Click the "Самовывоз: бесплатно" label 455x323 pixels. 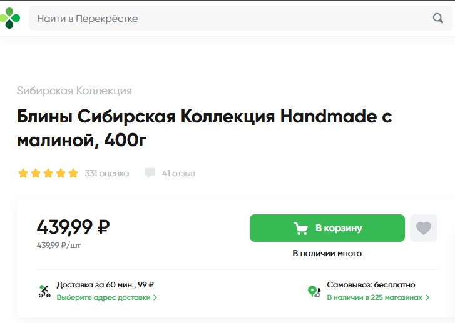(371, 285)
